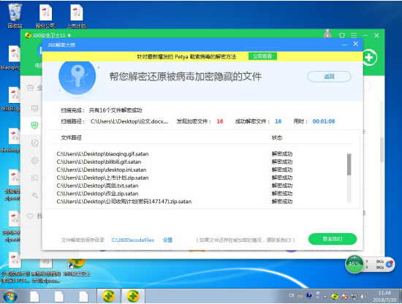Click the scan path C:\Users\L\Desktop\论文.docx... text

click(129, 121)
